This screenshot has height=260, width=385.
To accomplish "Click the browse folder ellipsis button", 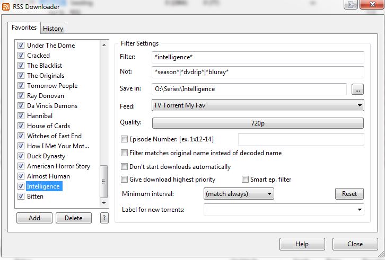I will click(357, 89).
